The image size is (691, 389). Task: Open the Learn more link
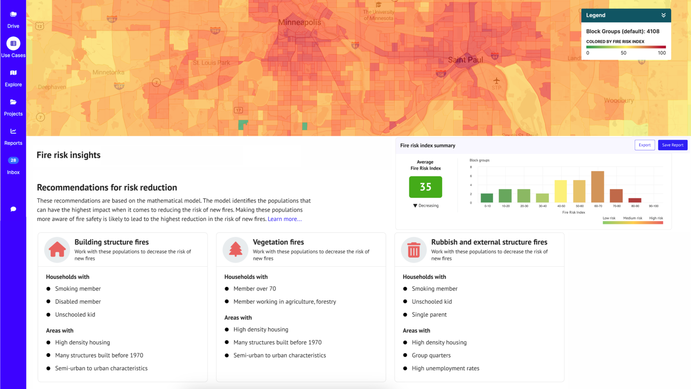coord(284,219)
